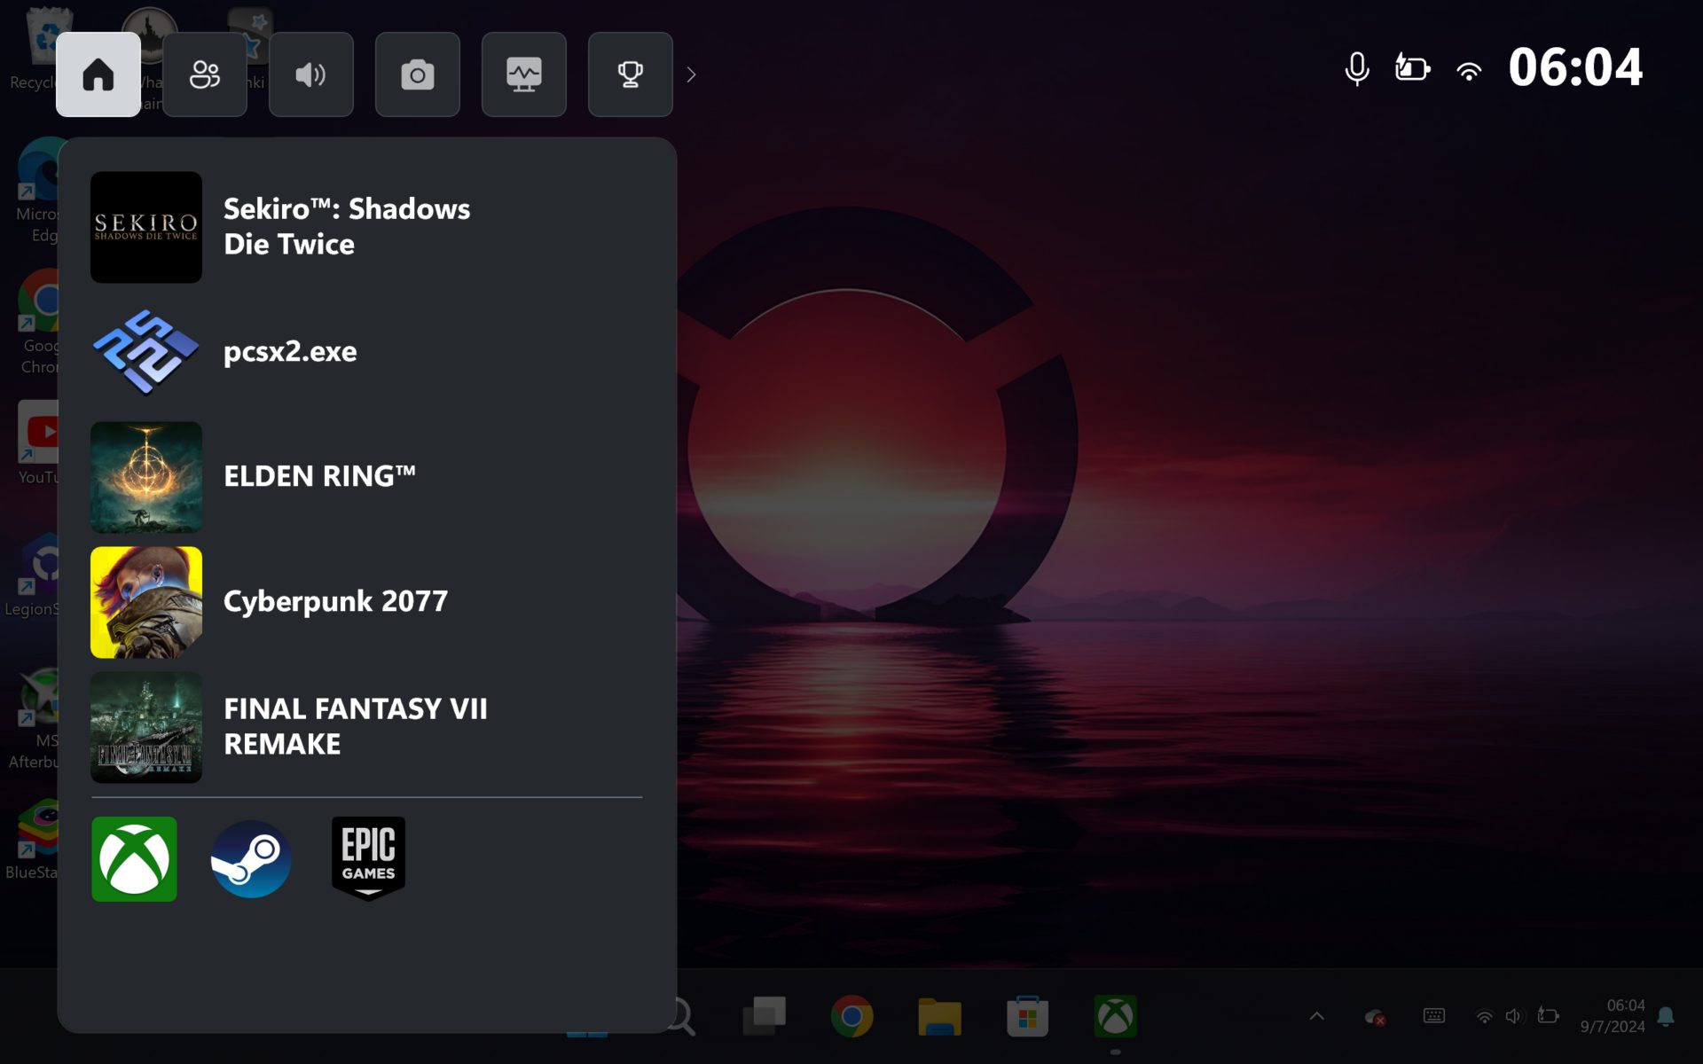Open the Audio volume widget
Viewport: 1703px width, 1064px height.
(x=310, y=74)
